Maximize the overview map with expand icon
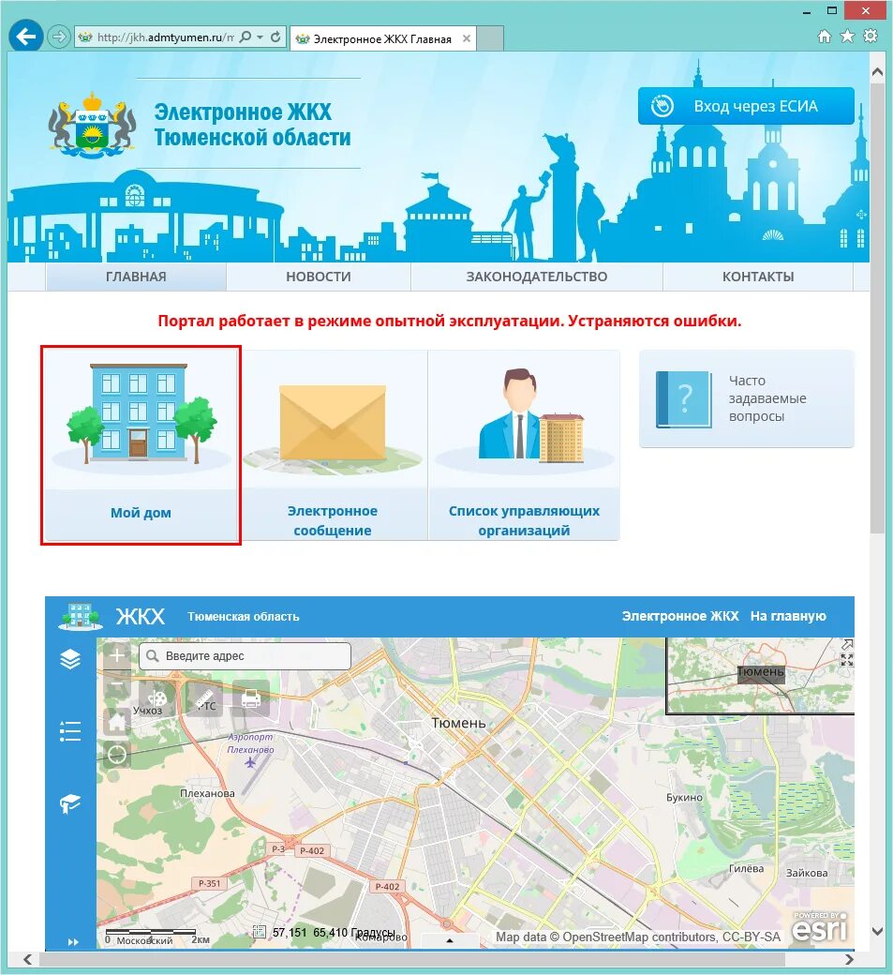This screenshot has width=893, height=975. tap(846, 660)
